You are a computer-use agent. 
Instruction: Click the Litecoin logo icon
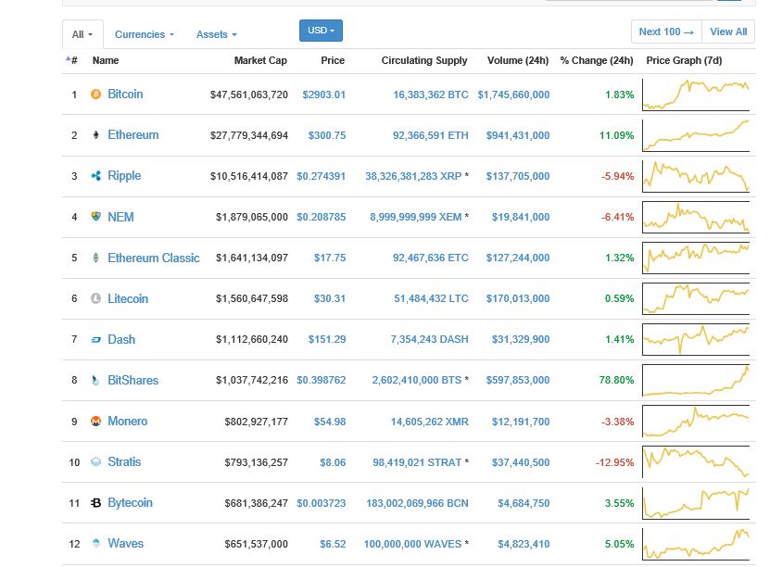tap(95, 298)
